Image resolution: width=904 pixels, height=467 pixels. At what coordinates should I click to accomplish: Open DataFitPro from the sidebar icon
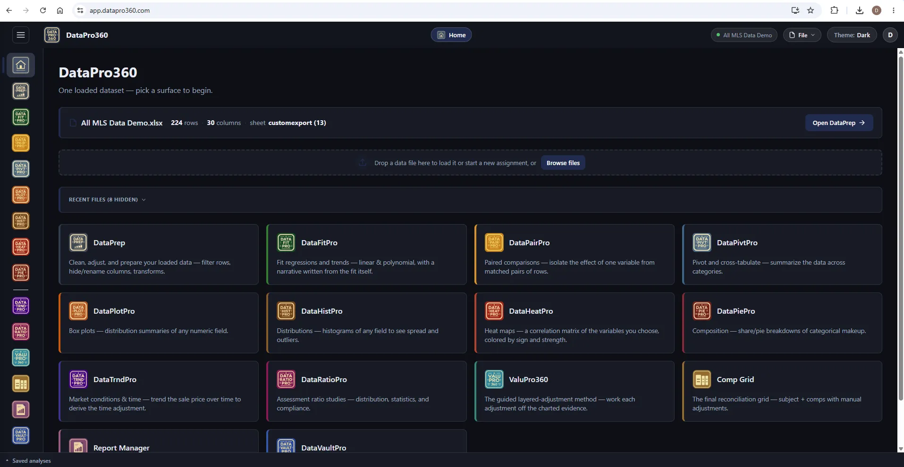(x=21, y=117)
